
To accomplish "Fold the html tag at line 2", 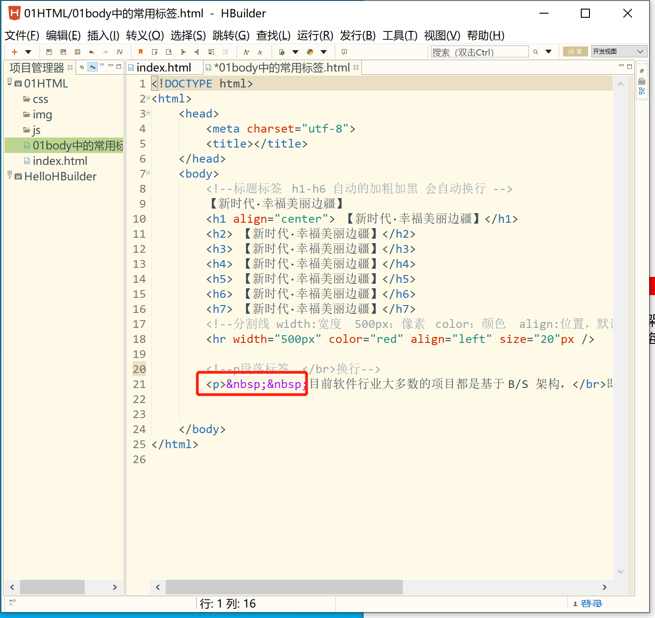I will (148, 97).
